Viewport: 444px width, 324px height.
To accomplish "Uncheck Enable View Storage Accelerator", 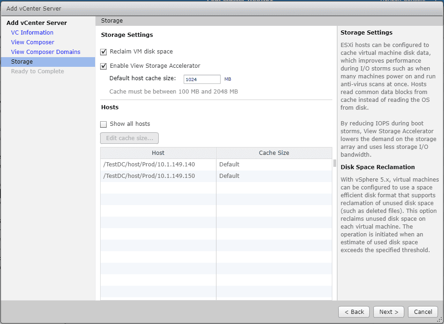I will 103,66.
